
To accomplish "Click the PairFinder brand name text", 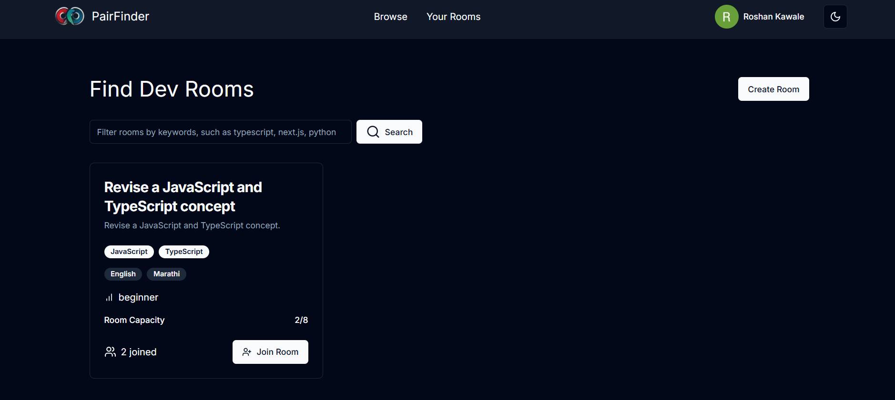I will (x=120, y=17).
